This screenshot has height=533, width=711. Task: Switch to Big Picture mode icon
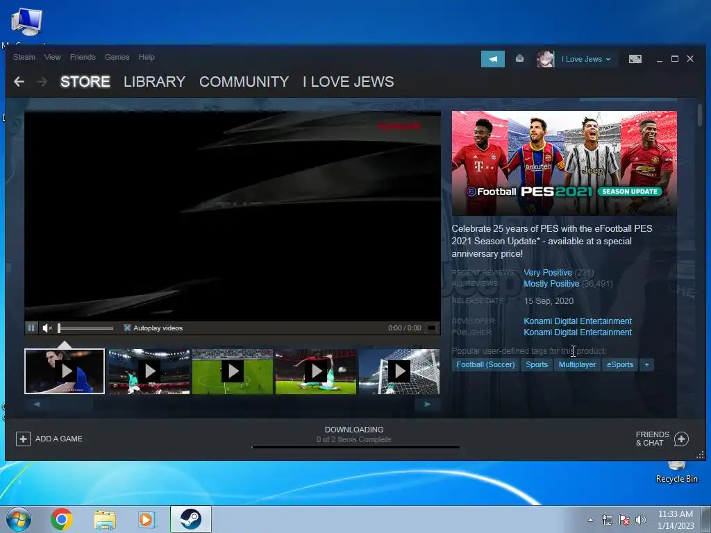click(635, 59)
